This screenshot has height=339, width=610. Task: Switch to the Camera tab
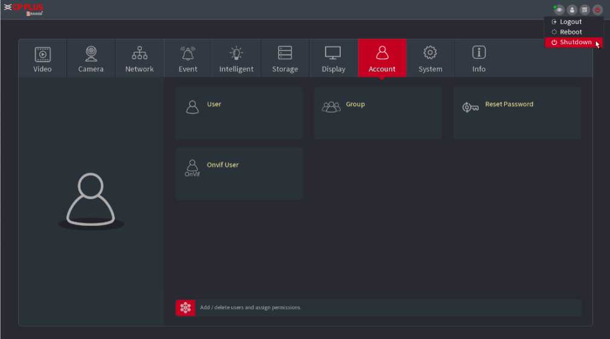(x=91, y=58)
